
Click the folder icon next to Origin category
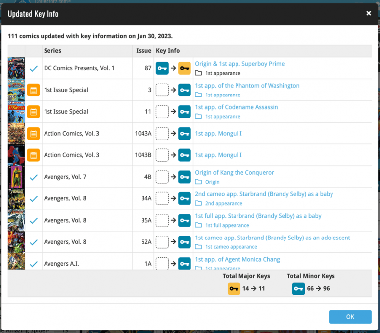(198, 182)
